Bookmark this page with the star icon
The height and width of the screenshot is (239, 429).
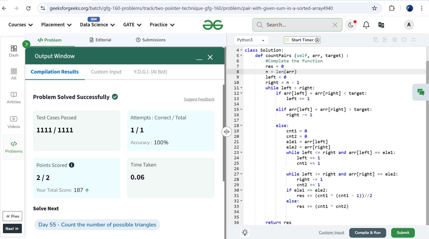(x=374, y=8)
